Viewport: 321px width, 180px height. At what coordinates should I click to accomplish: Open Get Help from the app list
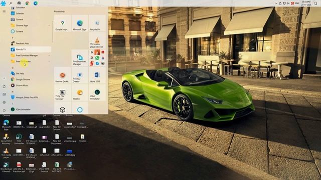pos(31,73)
